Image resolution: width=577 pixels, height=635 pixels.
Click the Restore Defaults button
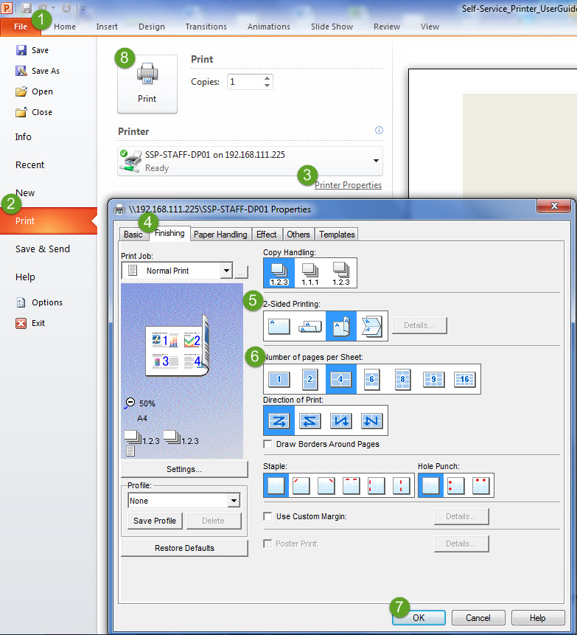[184, 548]
